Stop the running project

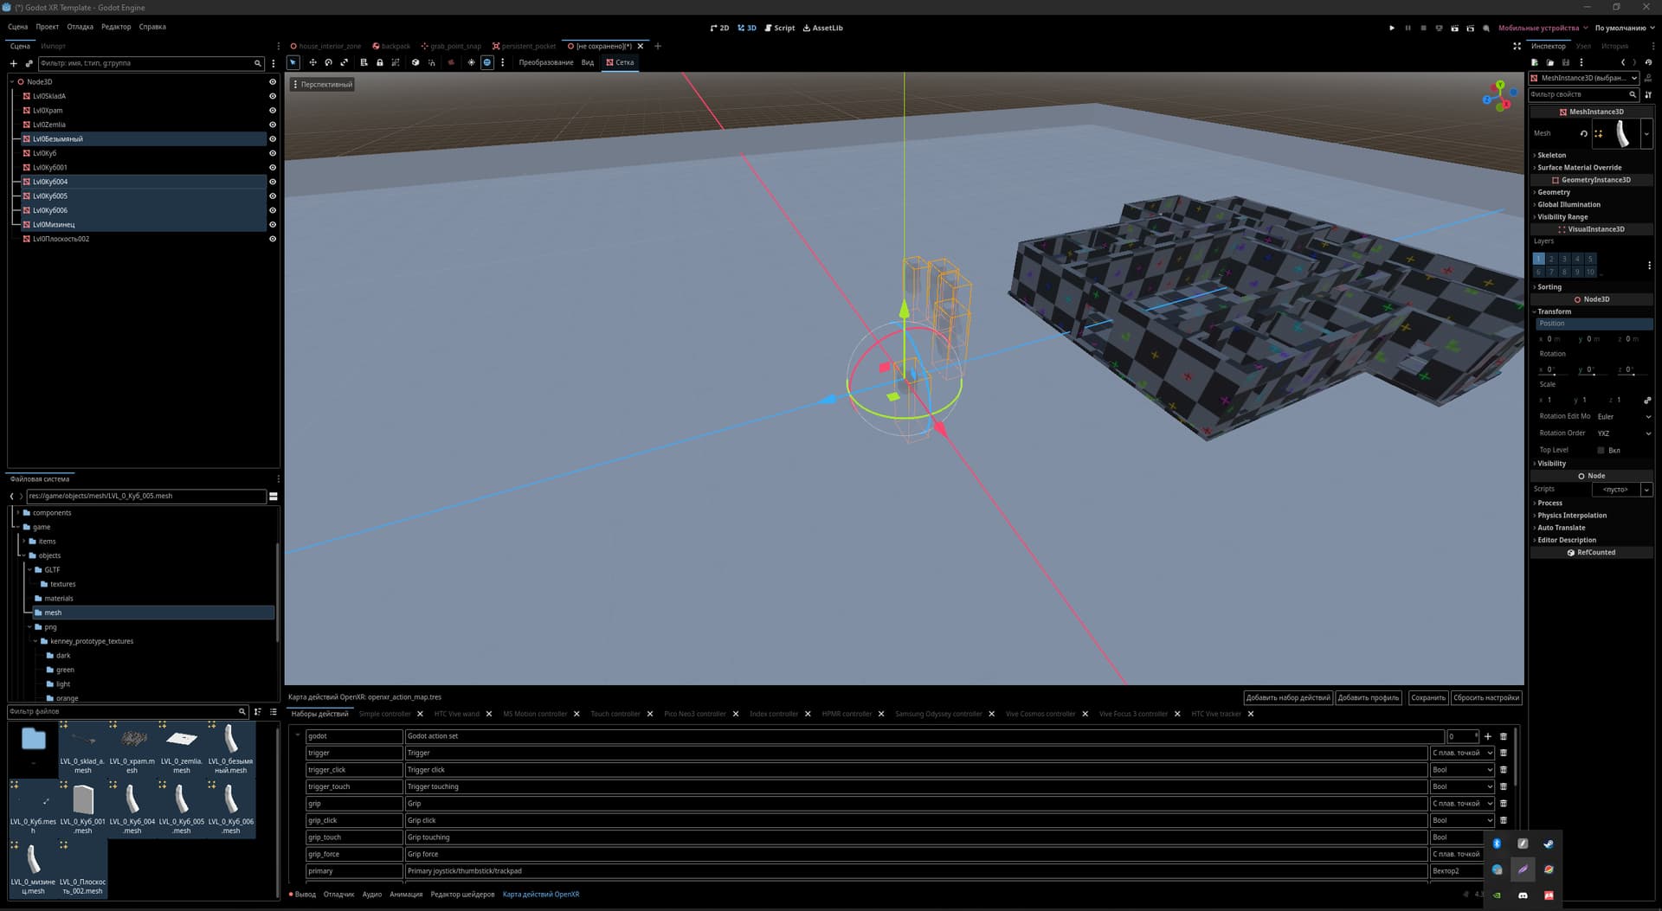click(x=1423, y=28)
